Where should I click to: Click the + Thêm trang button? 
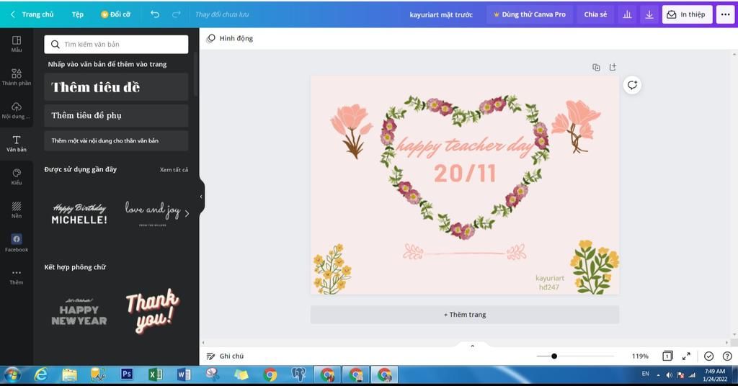click(465, 315)
